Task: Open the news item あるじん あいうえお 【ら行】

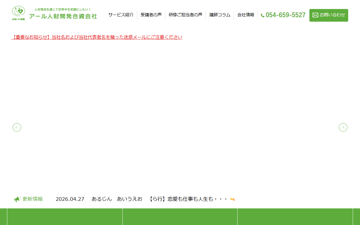Action: [159, 199]
